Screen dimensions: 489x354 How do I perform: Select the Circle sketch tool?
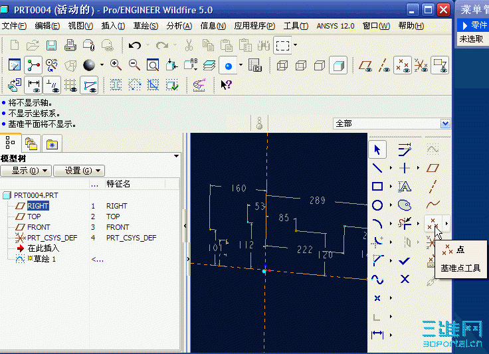pos(377,205)
